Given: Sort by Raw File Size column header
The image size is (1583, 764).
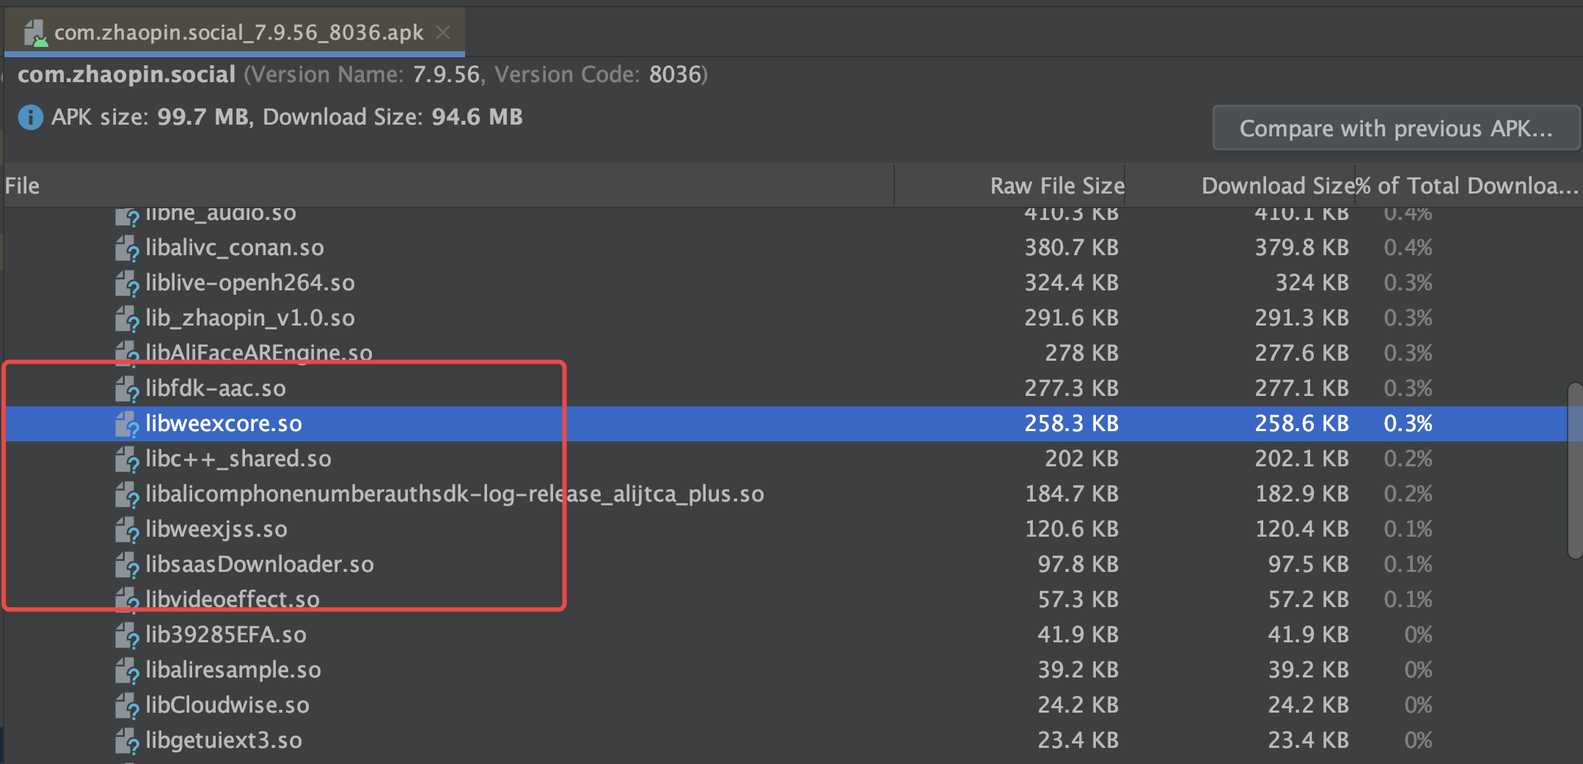Looking at the screenshot, I should [1010, 186].
